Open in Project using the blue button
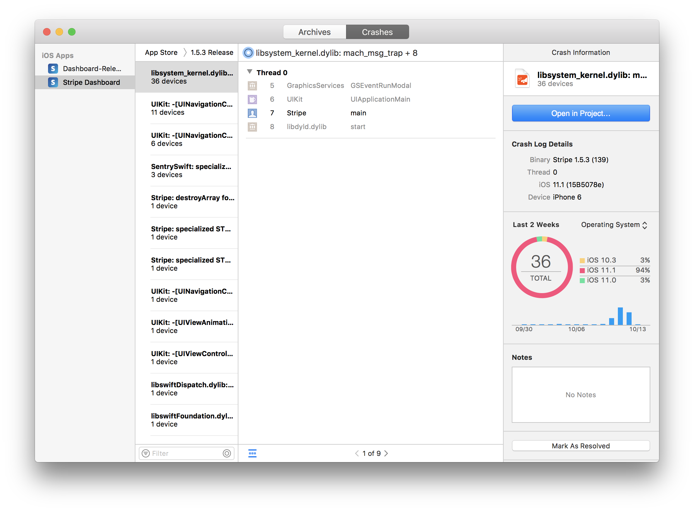This screenshot has width=694, height=512. click(x=581, y=114)
